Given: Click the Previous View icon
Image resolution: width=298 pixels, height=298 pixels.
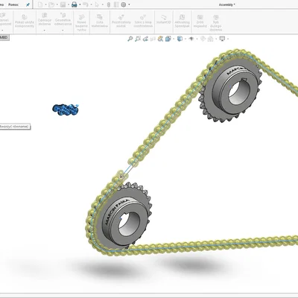Looking at the screenshot, I should point(145,39).
